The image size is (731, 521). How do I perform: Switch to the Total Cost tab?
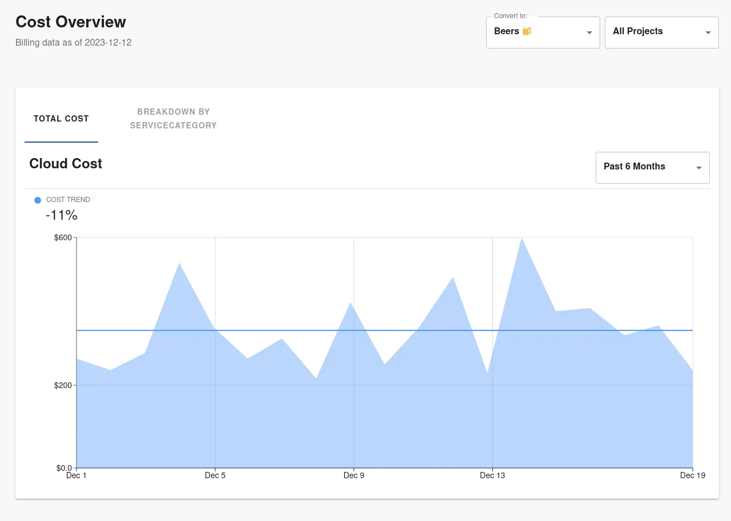tap(61, 119)
